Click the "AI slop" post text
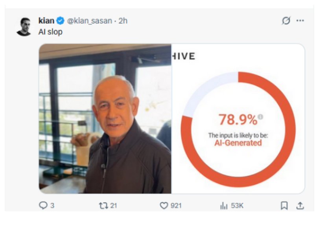Image resolution: width=328 pixels, height=236 pixels. click(50, 32)
